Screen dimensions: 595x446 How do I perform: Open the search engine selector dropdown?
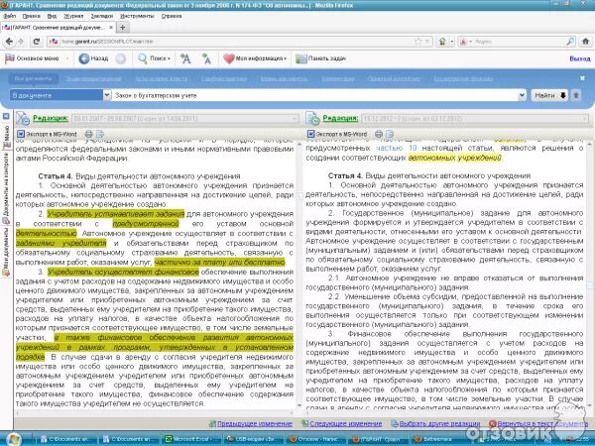(465, 42)
